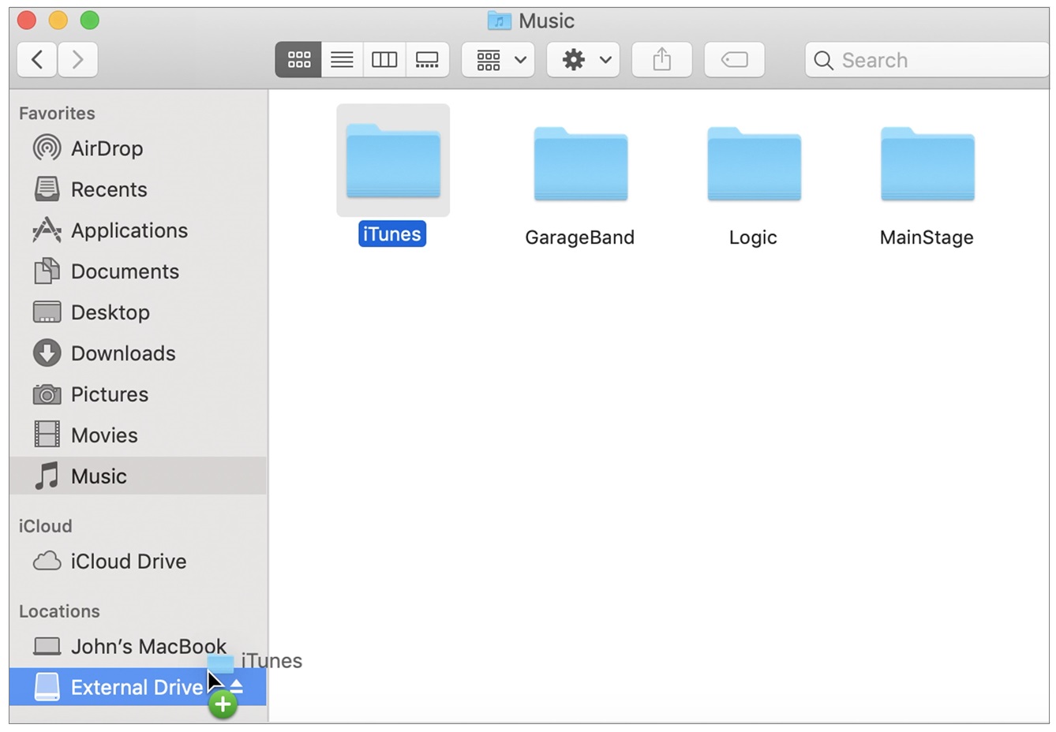
Task: Open the group-by arrangement dropdown
Action: pos(498,60)
